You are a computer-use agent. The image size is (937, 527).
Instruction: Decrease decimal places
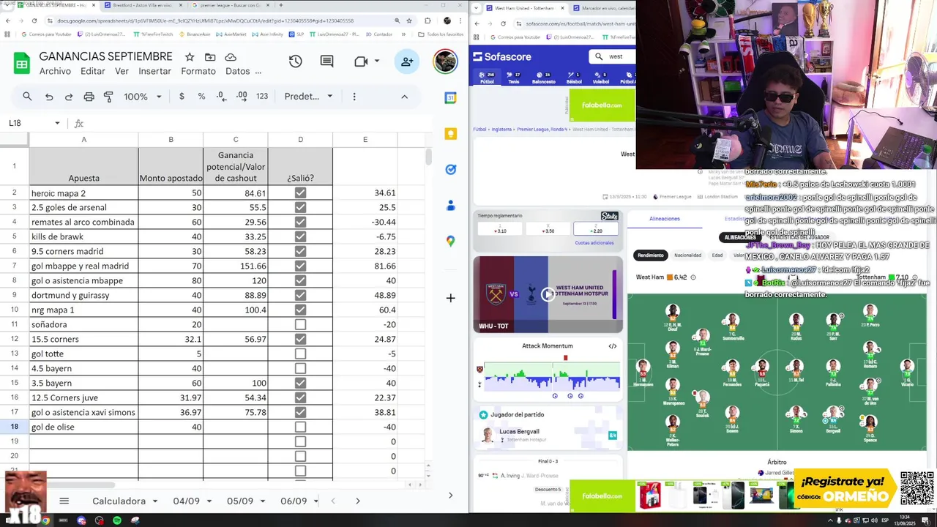[x=222, y=97]
